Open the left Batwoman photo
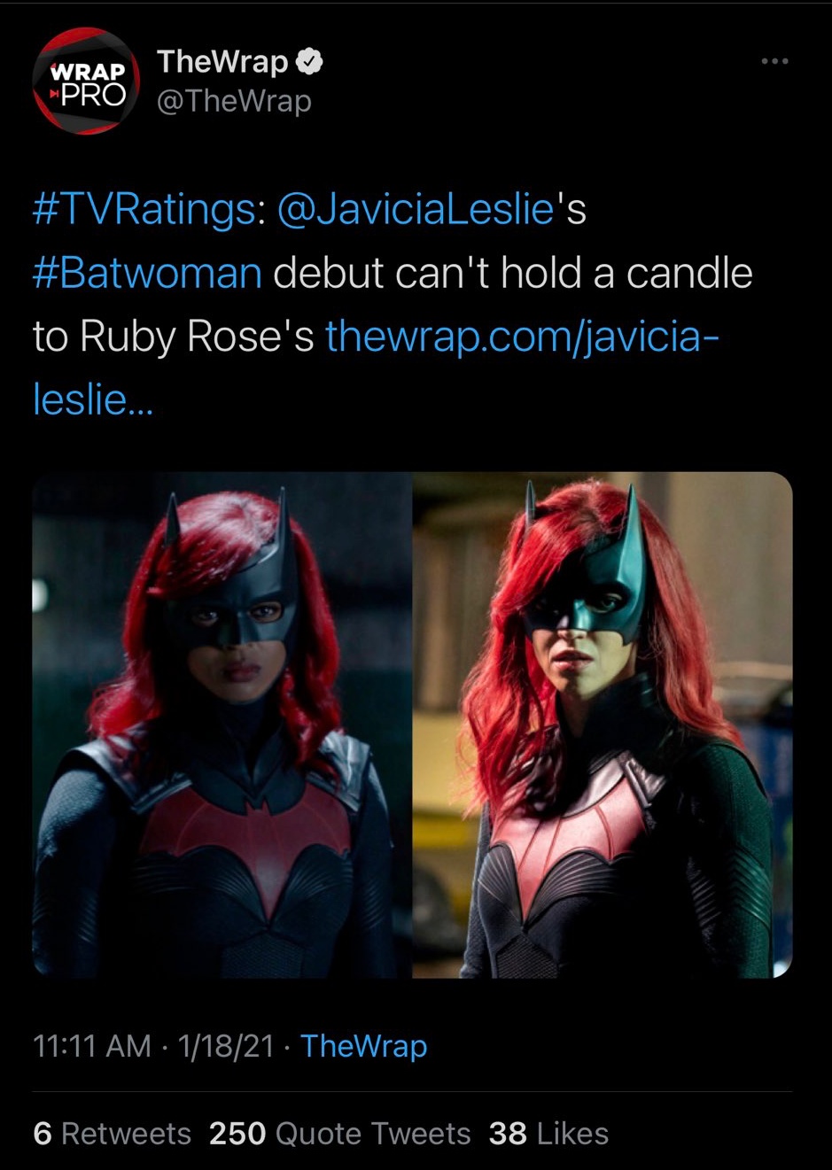Viewport: 832px width, 1170px height. (x=222, y=724)
